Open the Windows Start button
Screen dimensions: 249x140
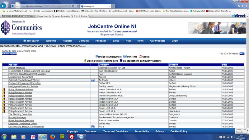coord(4,137)
